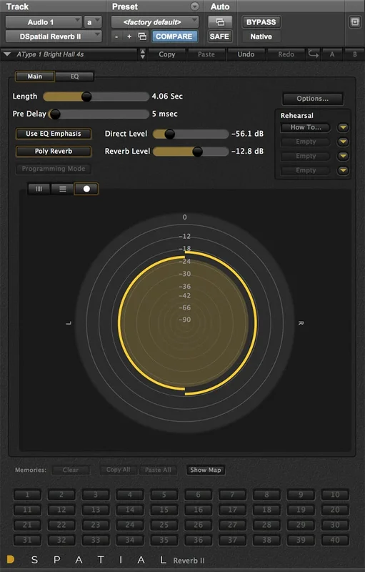Switch to setting A
The image size is (365, 572).
pos(332,54)
